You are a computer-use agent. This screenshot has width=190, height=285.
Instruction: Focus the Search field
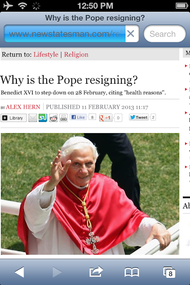[x=165, y=34]
